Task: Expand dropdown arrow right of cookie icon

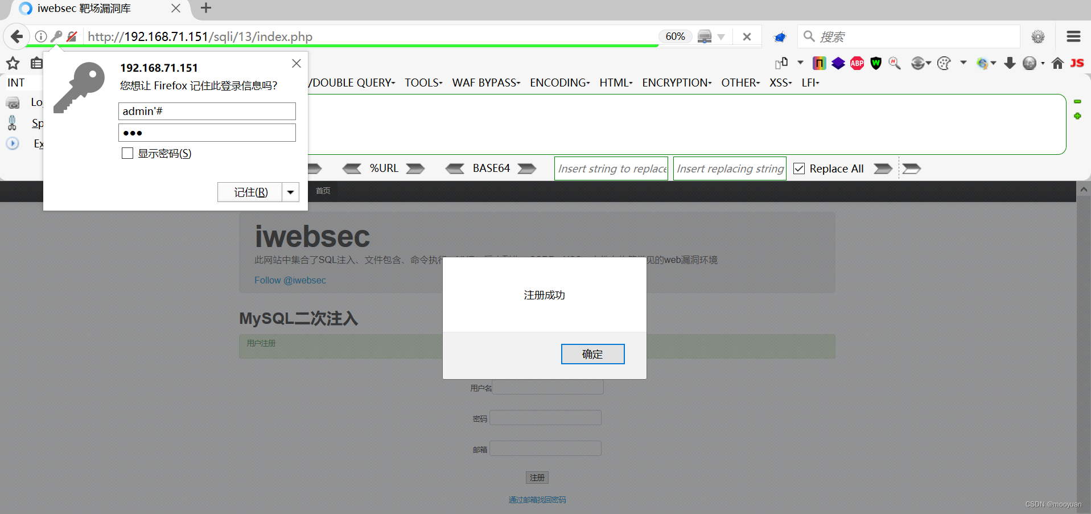Action: point(963,63)
